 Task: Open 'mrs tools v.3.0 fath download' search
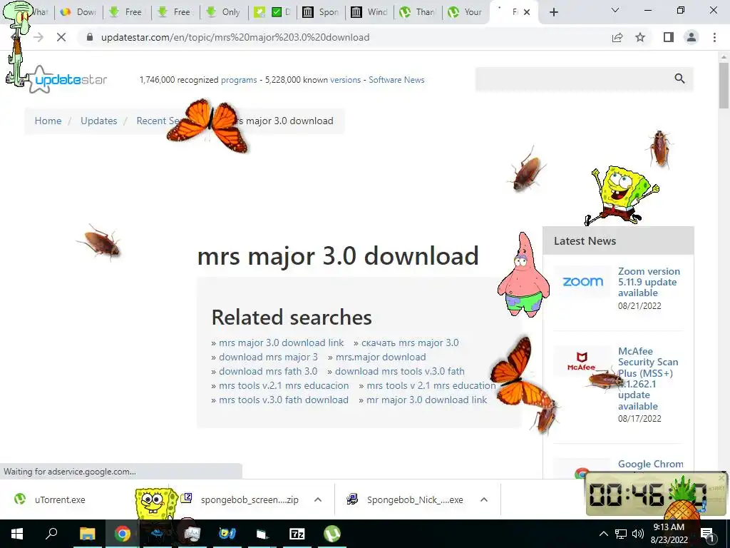point(284,400)
